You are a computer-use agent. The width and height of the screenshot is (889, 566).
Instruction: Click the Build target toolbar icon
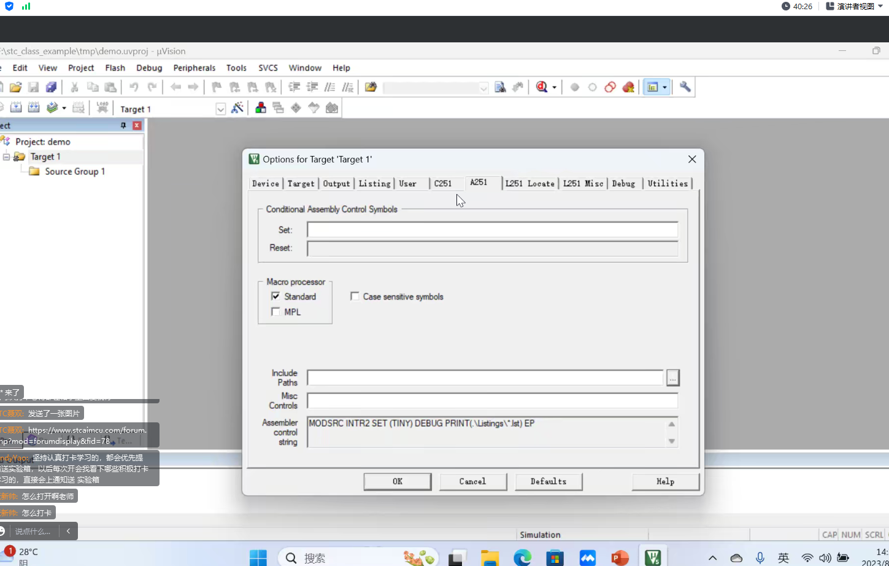pos(16,108)
